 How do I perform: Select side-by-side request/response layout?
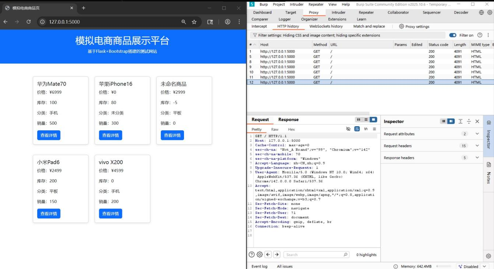pyautogui.click(x=359, y=120)
